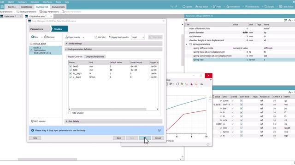The image size is (295, 165).
Task: Open the Outputs/Responses tab
Action: [95, 56]
